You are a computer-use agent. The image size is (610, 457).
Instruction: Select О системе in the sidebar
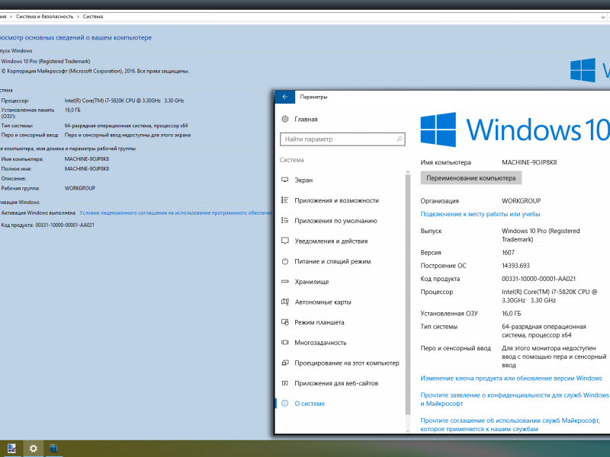tap(310, 404)
